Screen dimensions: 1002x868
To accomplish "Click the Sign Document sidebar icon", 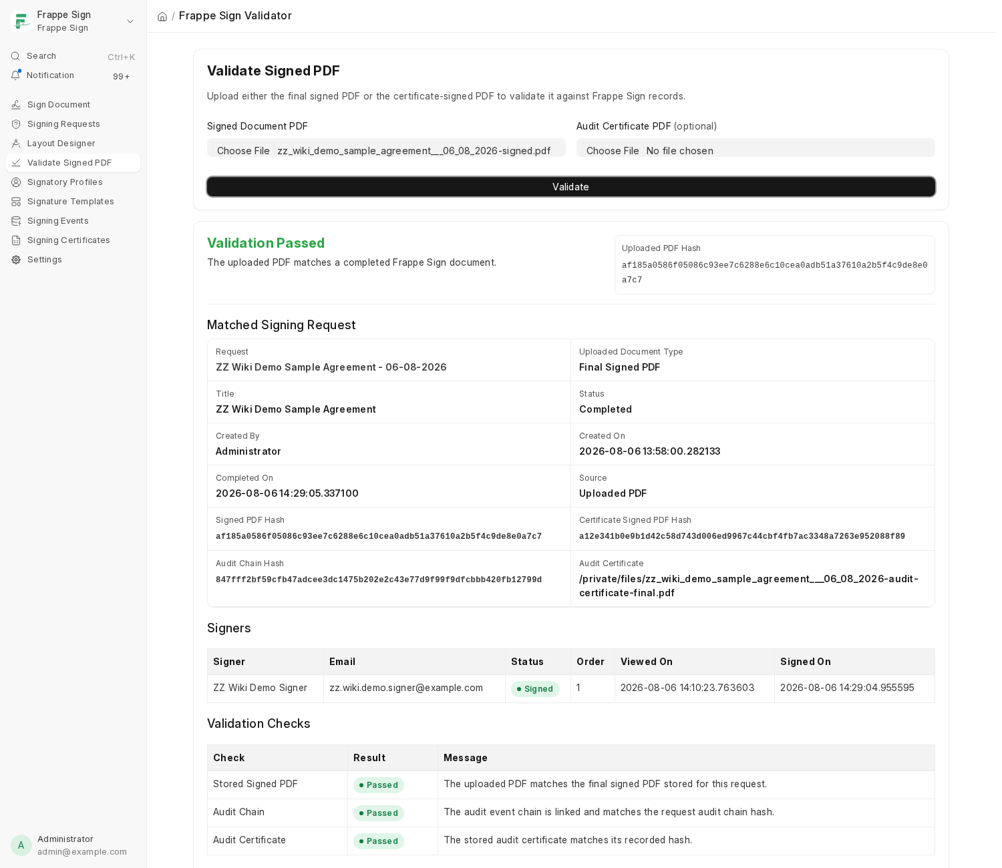I will [16, 105].
